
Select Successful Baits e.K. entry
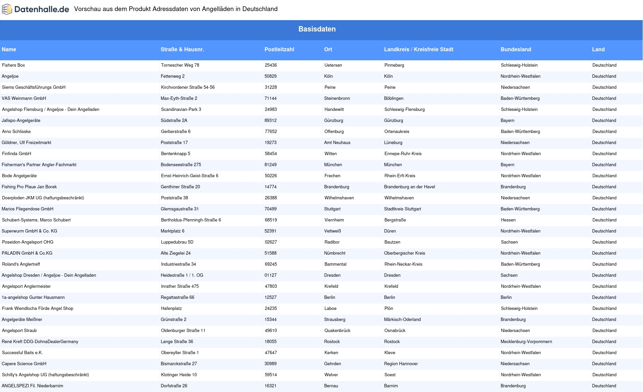[22, 353]
